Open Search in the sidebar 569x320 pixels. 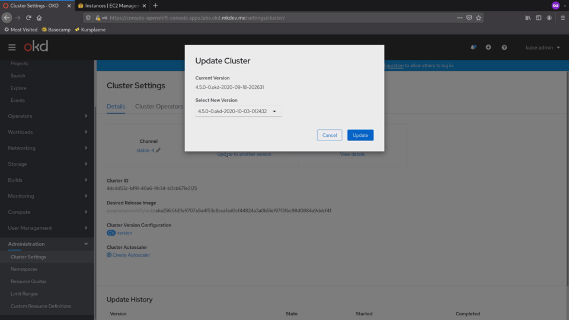(18, 76)
